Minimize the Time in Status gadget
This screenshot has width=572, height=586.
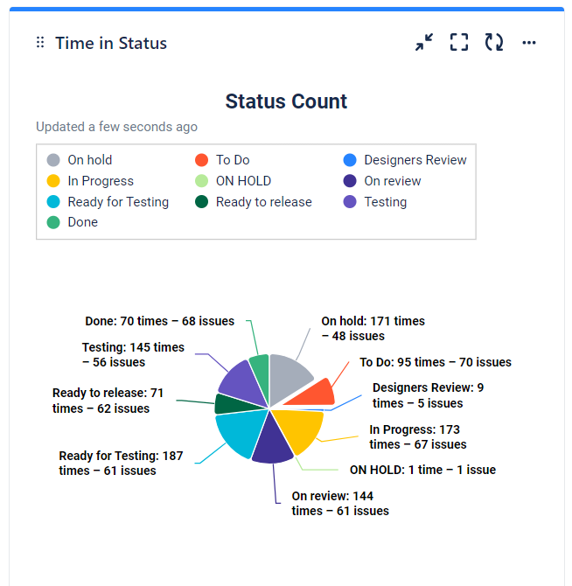pos(424,43)
